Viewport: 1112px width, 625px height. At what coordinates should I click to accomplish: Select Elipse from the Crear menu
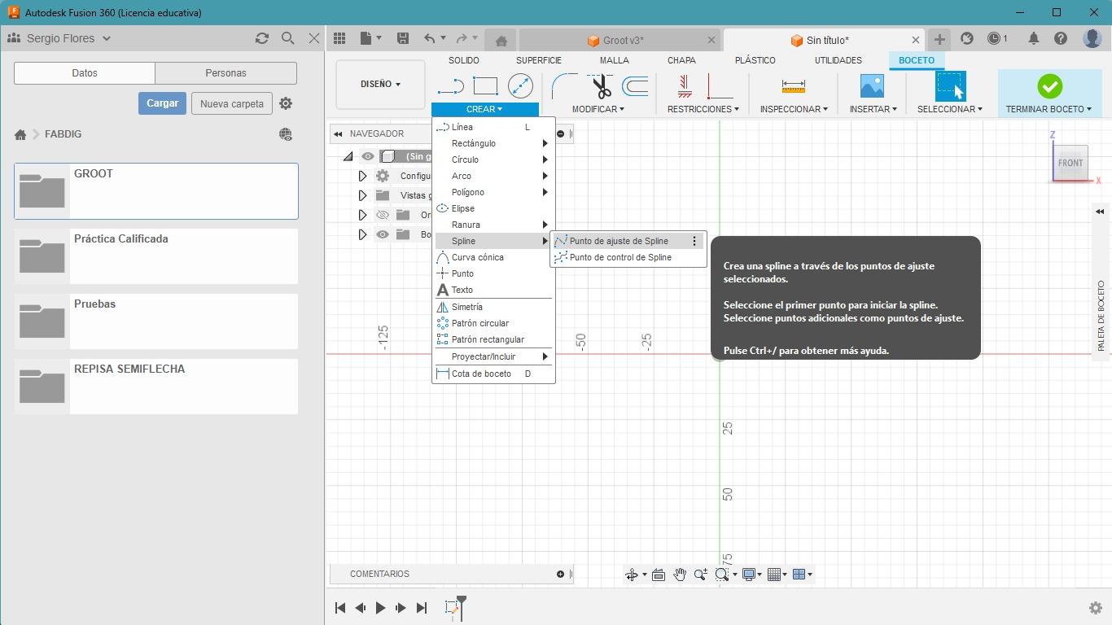pyautogui.click(x=493, y=208)
